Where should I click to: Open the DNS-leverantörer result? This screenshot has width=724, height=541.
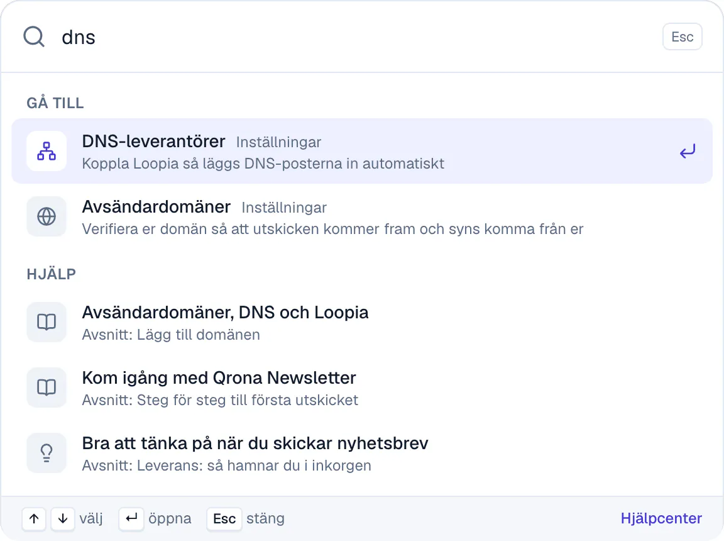[362, 151]
